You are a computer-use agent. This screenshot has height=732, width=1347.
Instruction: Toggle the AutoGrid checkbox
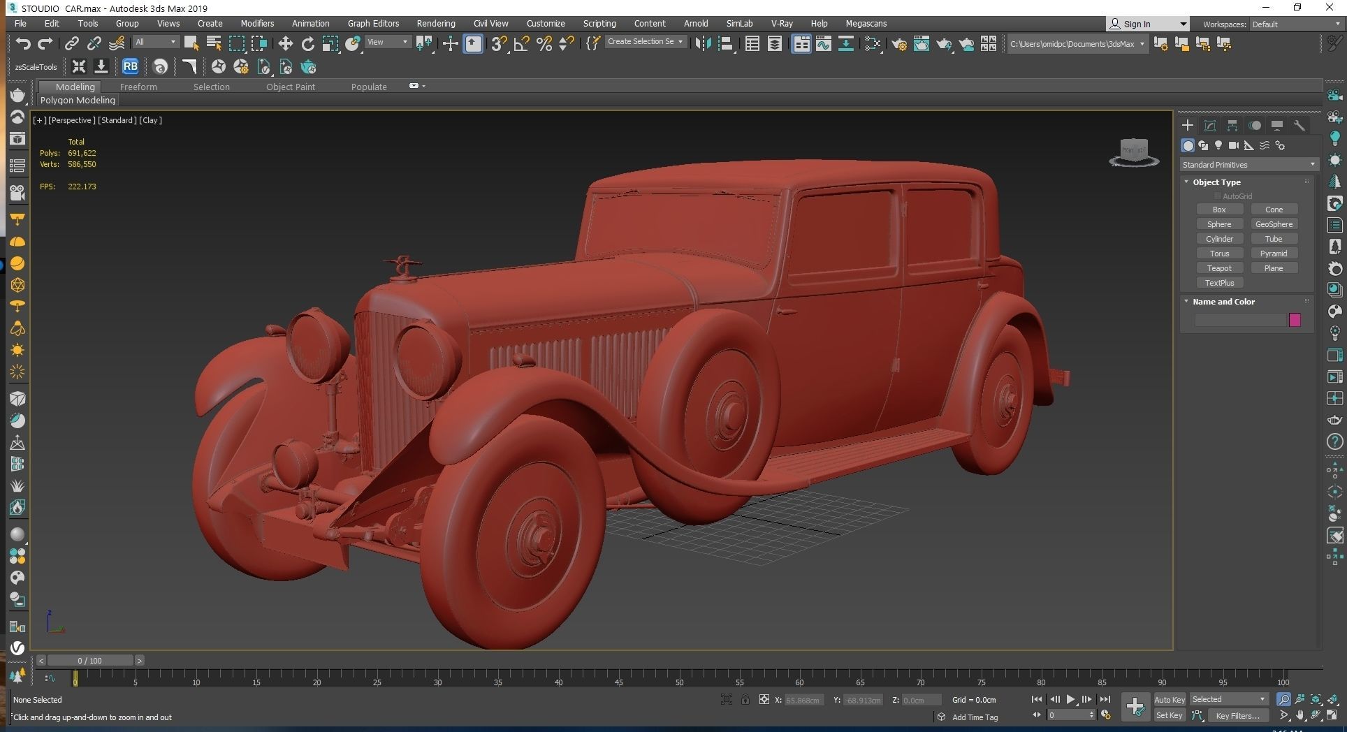click(1218, 196)
